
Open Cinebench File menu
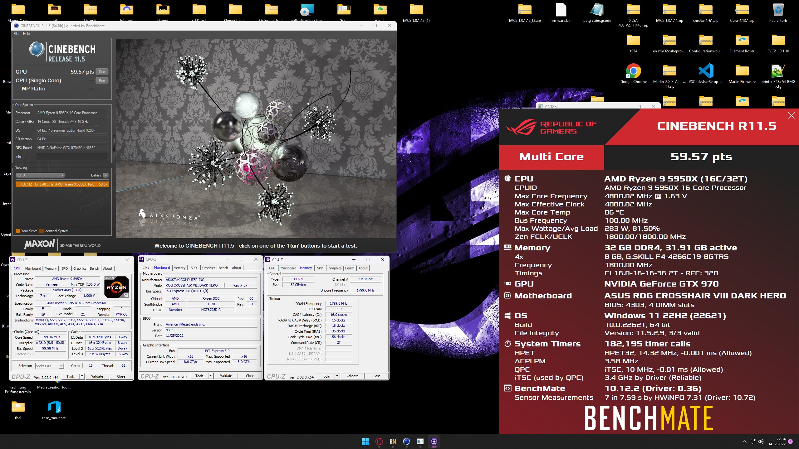(x=16, y=34)
